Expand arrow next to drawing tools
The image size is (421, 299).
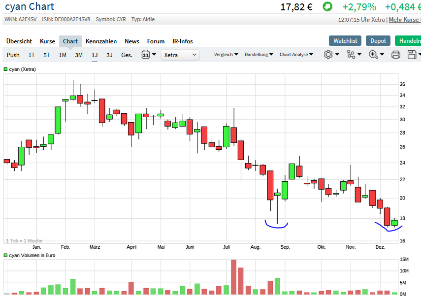point(359,55)
